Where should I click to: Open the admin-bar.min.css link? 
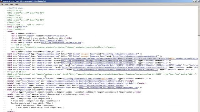point(98,63)
